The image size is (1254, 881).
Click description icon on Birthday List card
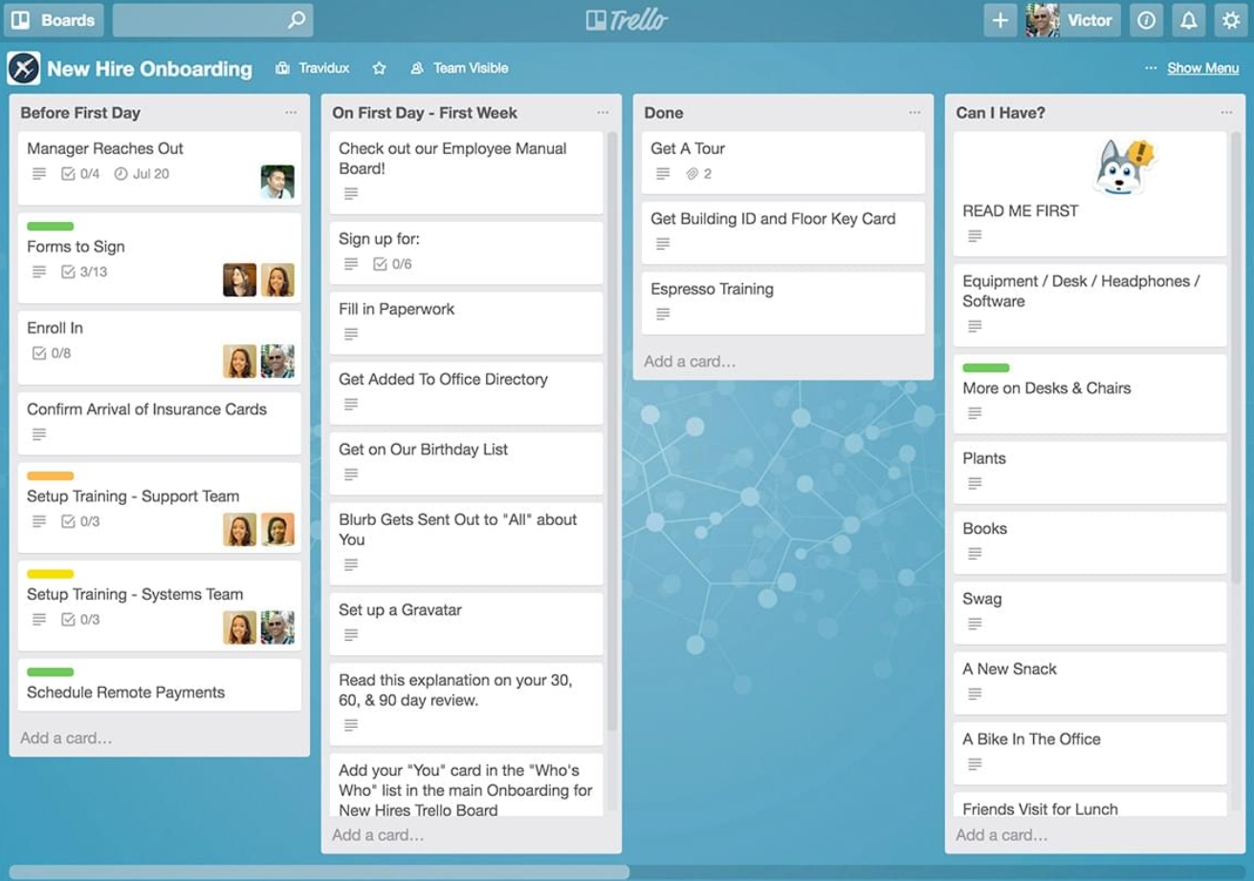tap(351, 475)
